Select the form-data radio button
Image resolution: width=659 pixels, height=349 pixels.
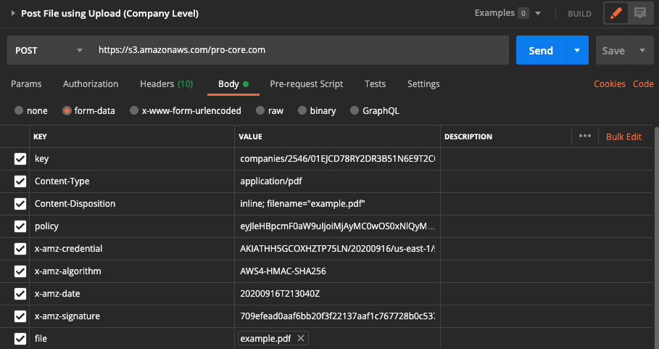pos(67,110)
